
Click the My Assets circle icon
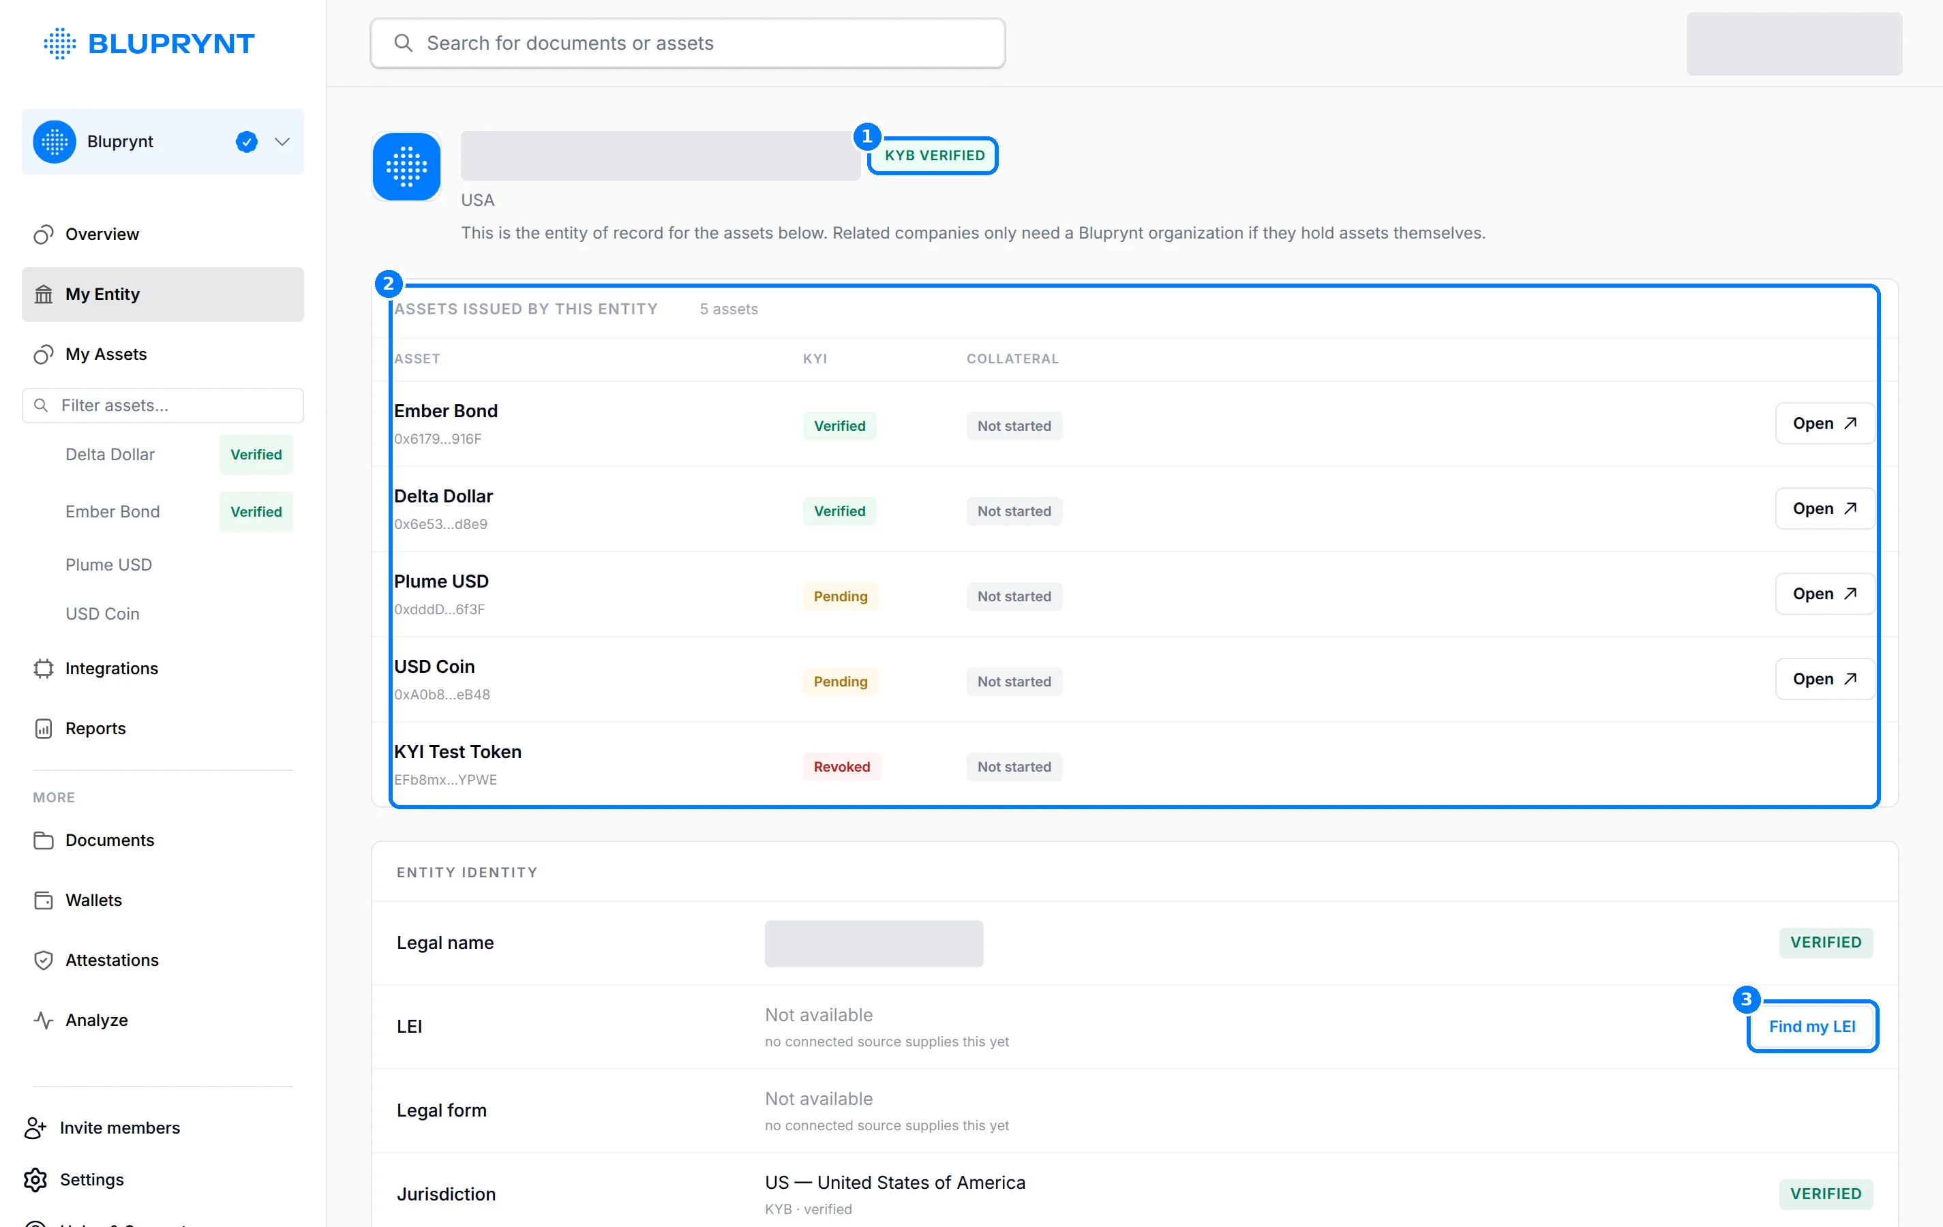pos(44,354)
